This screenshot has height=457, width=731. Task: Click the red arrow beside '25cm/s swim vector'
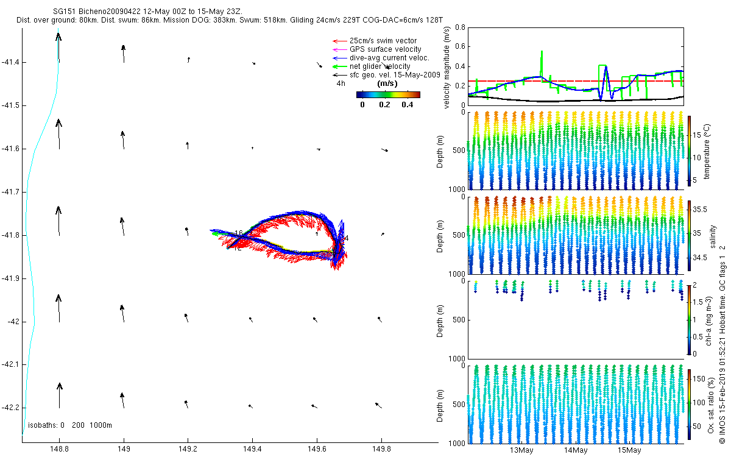point(339,41)
